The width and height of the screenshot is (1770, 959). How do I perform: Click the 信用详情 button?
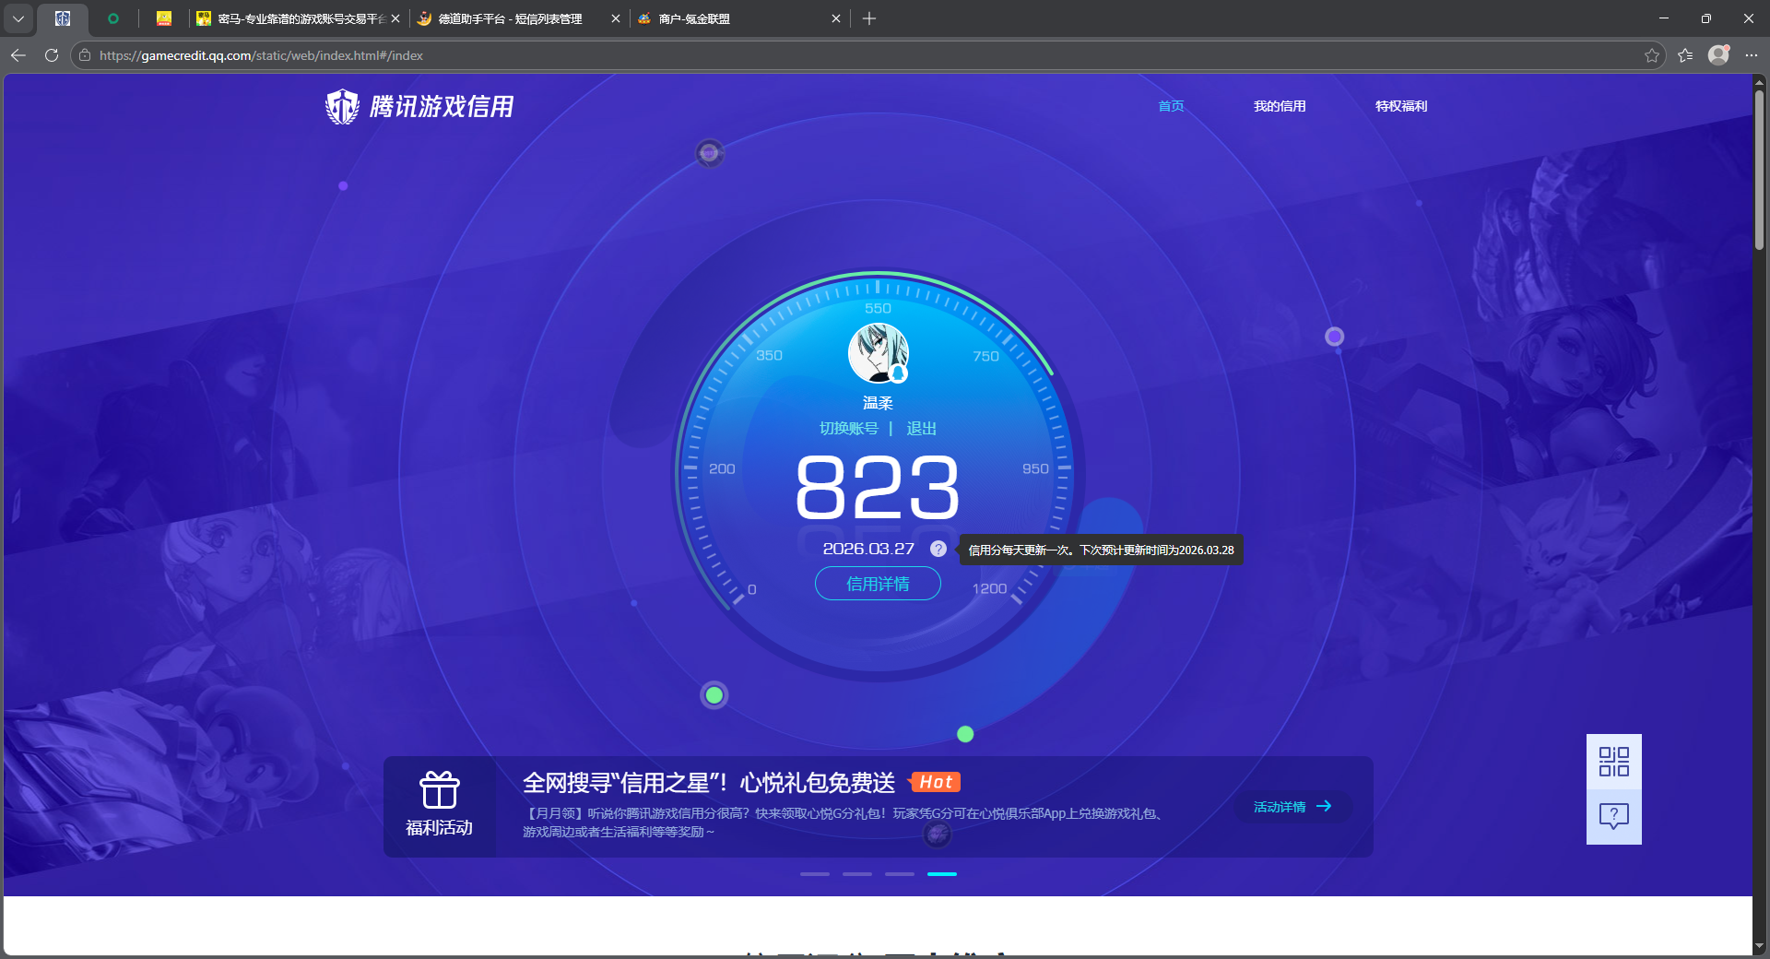tap(877, 584)
